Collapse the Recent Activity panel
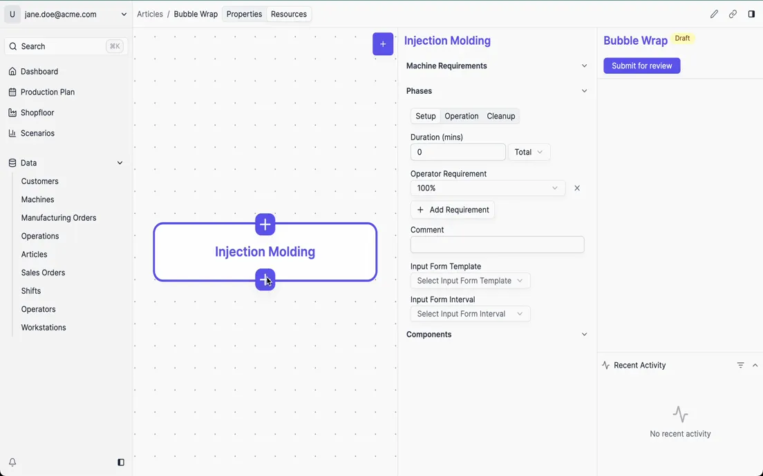The image size is (763, 476). (x=755, y=366)
